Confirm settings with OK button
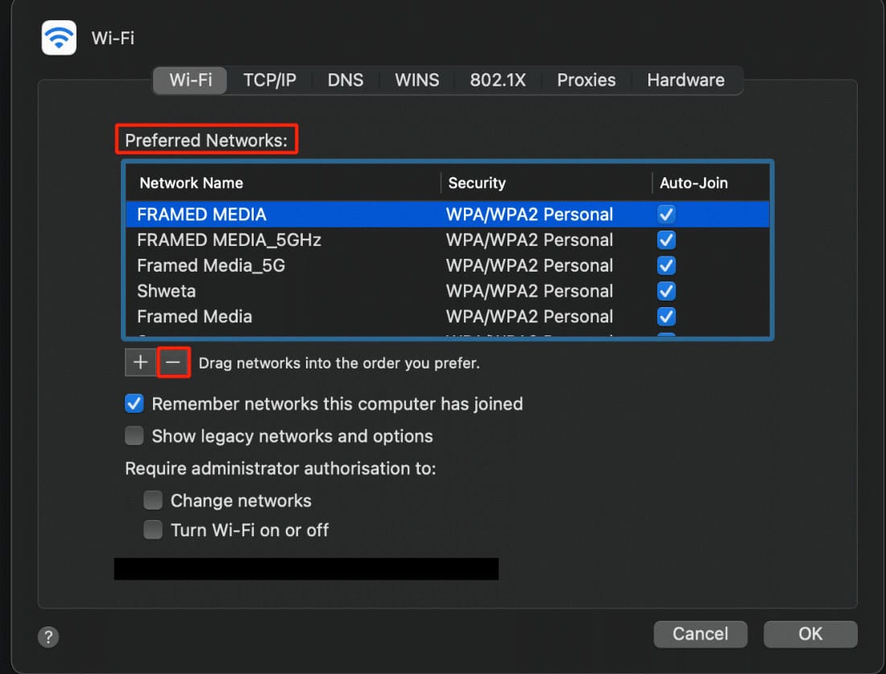 click(x=809, y=634)
